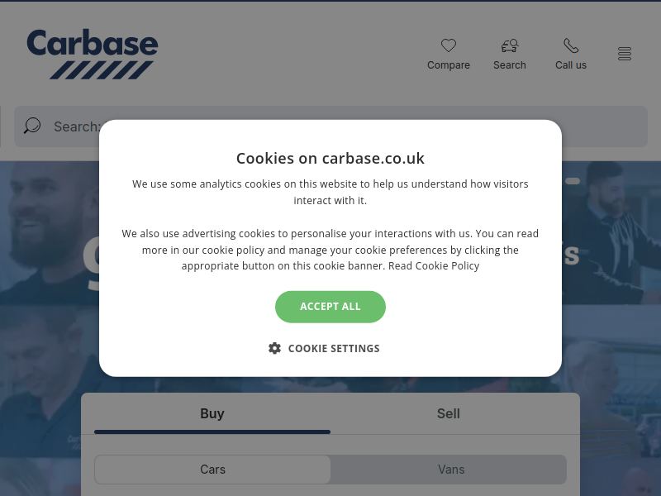Click the Search label in header
661x496 pixels.
[x=510, y=65]
